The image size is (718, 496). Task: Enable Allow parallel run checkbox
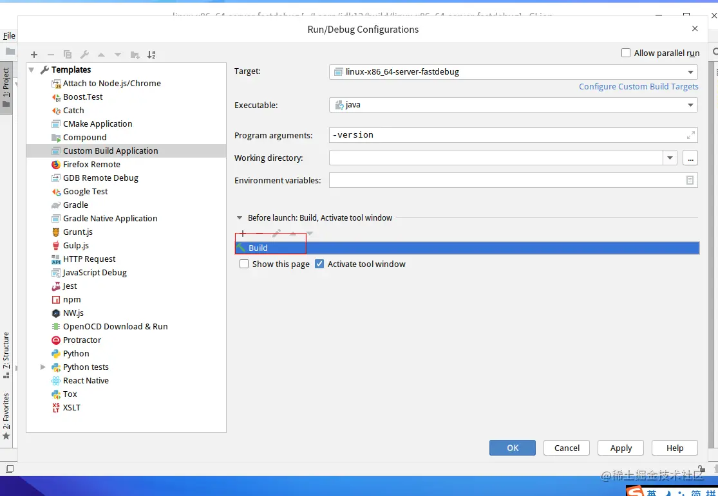[x=626, y=53]
